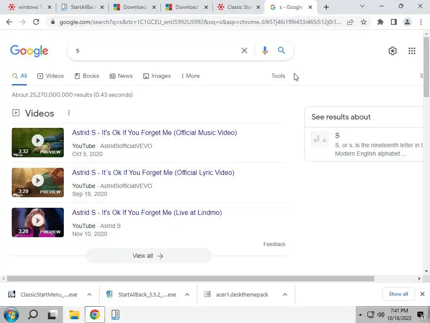Image resolution: width=430 pixels, height=323 pixels.
Task: Expand ClassicStartMenu download options
Action: point(89,294)
